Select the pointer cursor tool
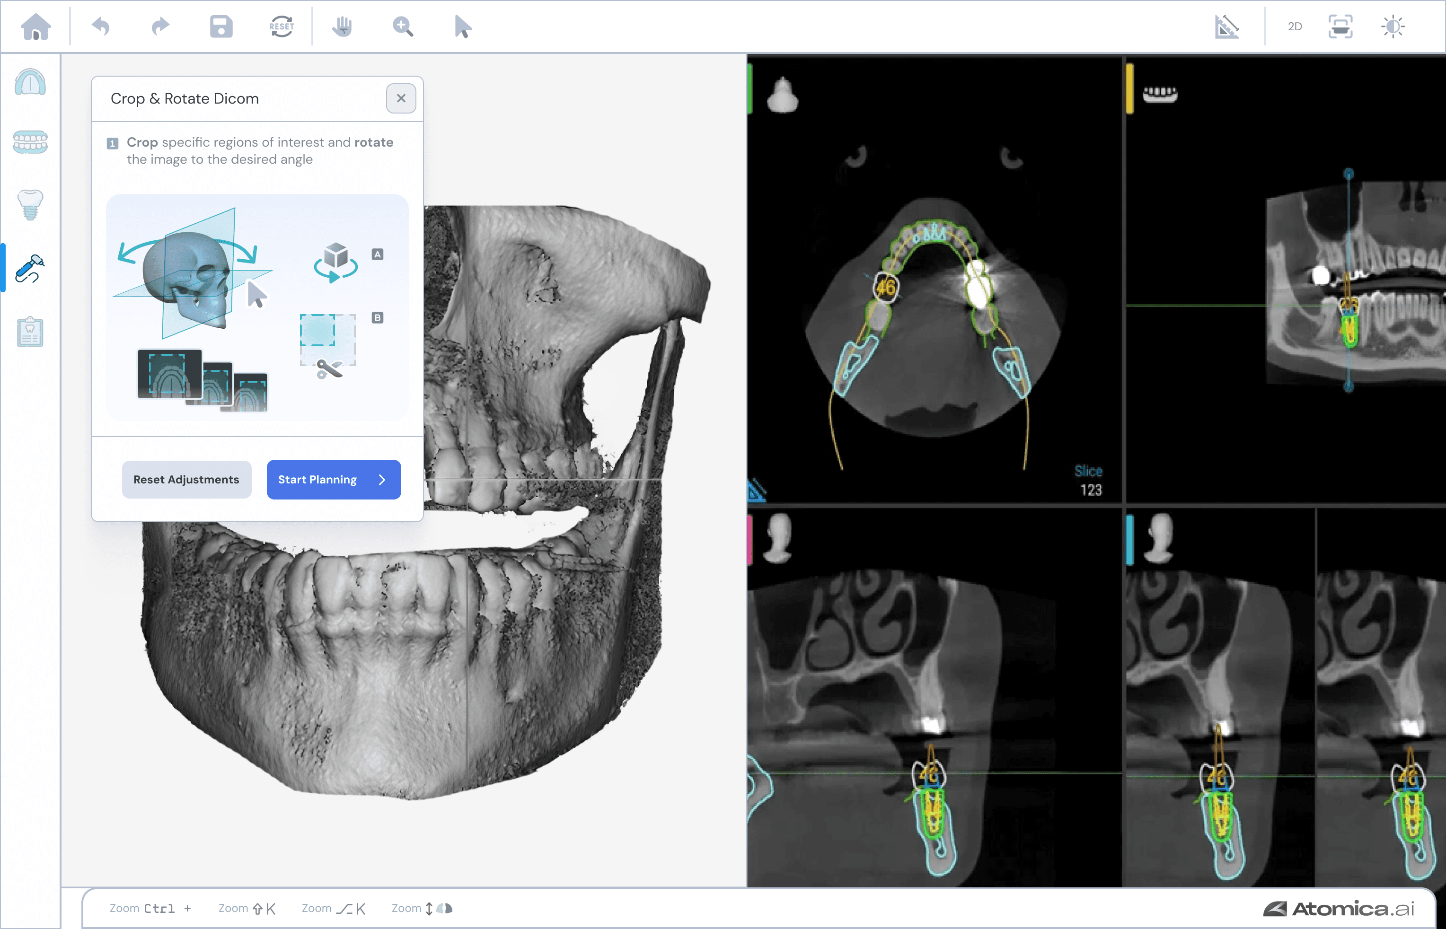This screenshot has height=929, width=1446. (x=463, y=26)
